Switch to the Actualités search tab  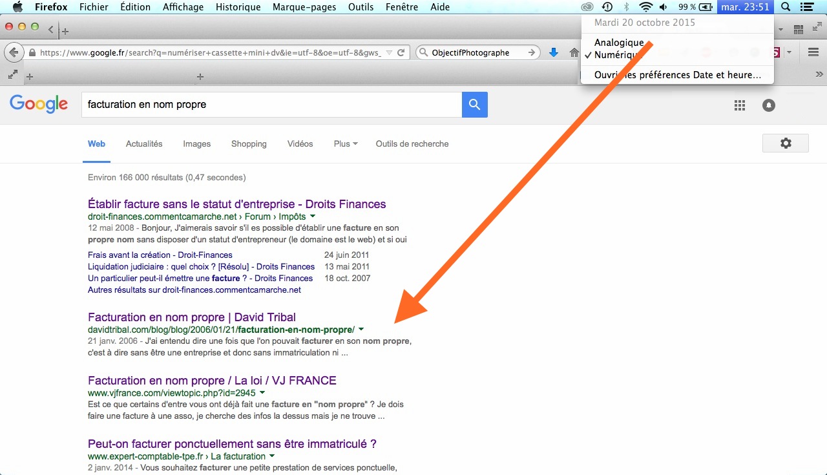pyautogui.click(x=144, y=143)
